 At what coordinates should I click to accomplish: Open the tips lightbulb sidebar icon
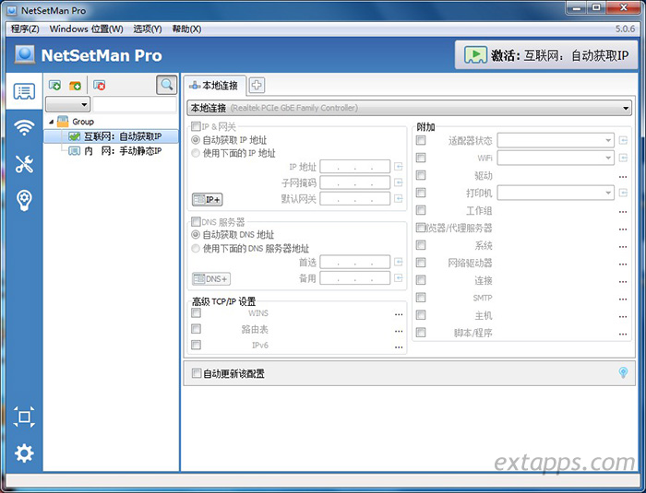[x=24, y=200]
